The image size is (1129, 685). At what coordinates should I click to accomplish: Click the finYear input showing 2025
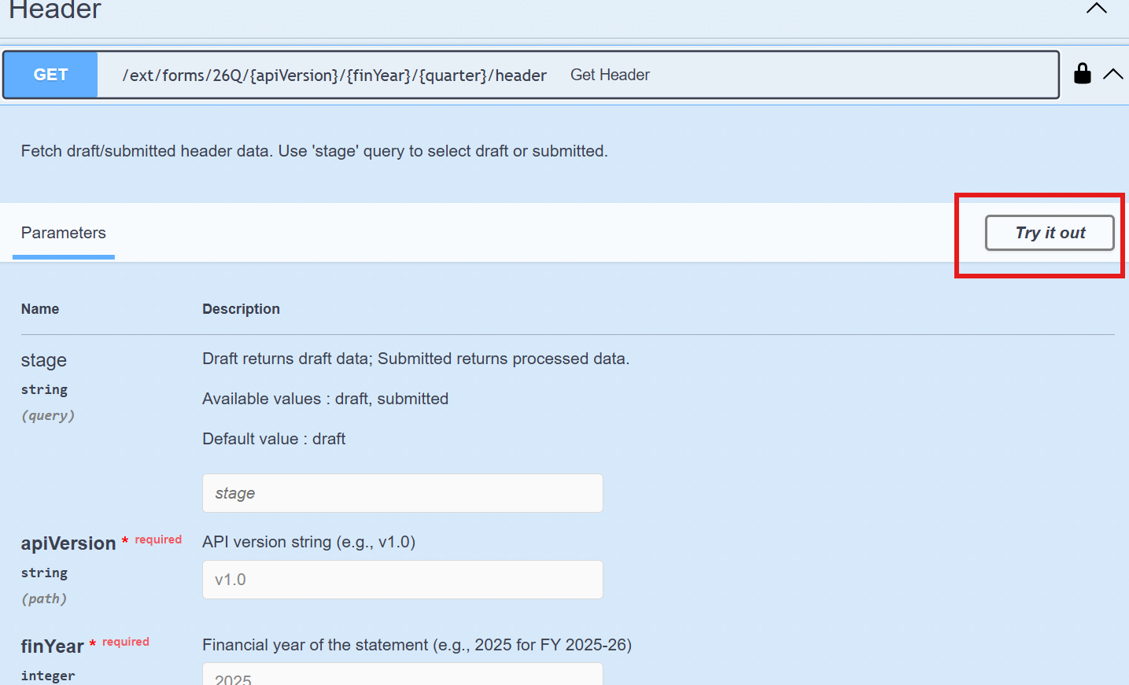tap(402, 676)
